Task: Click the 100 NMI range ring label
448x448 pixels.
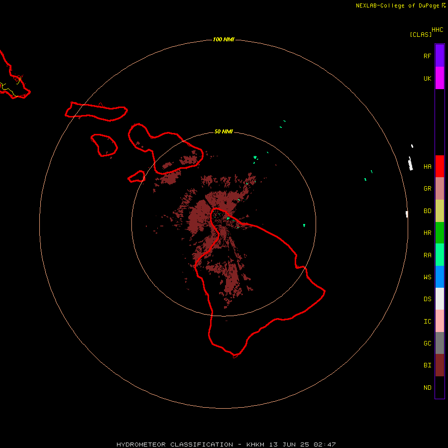Action: (x=224, y=39)
